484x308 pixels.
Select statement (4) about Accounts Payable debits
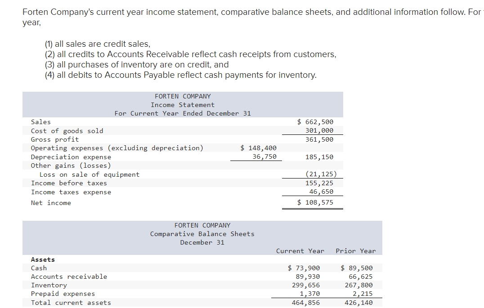click(180, 75)
